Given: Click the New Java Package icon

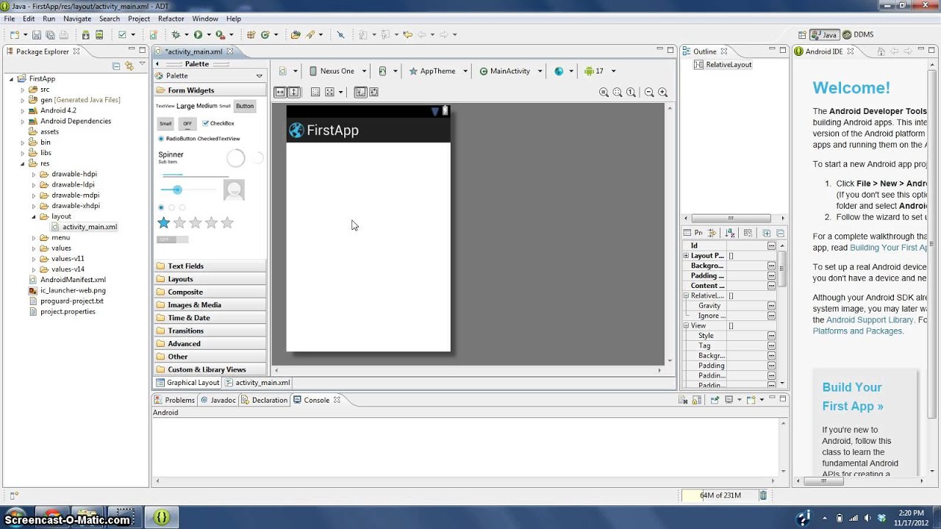Looking at the screenshot, I should click(x=251, y=35).
